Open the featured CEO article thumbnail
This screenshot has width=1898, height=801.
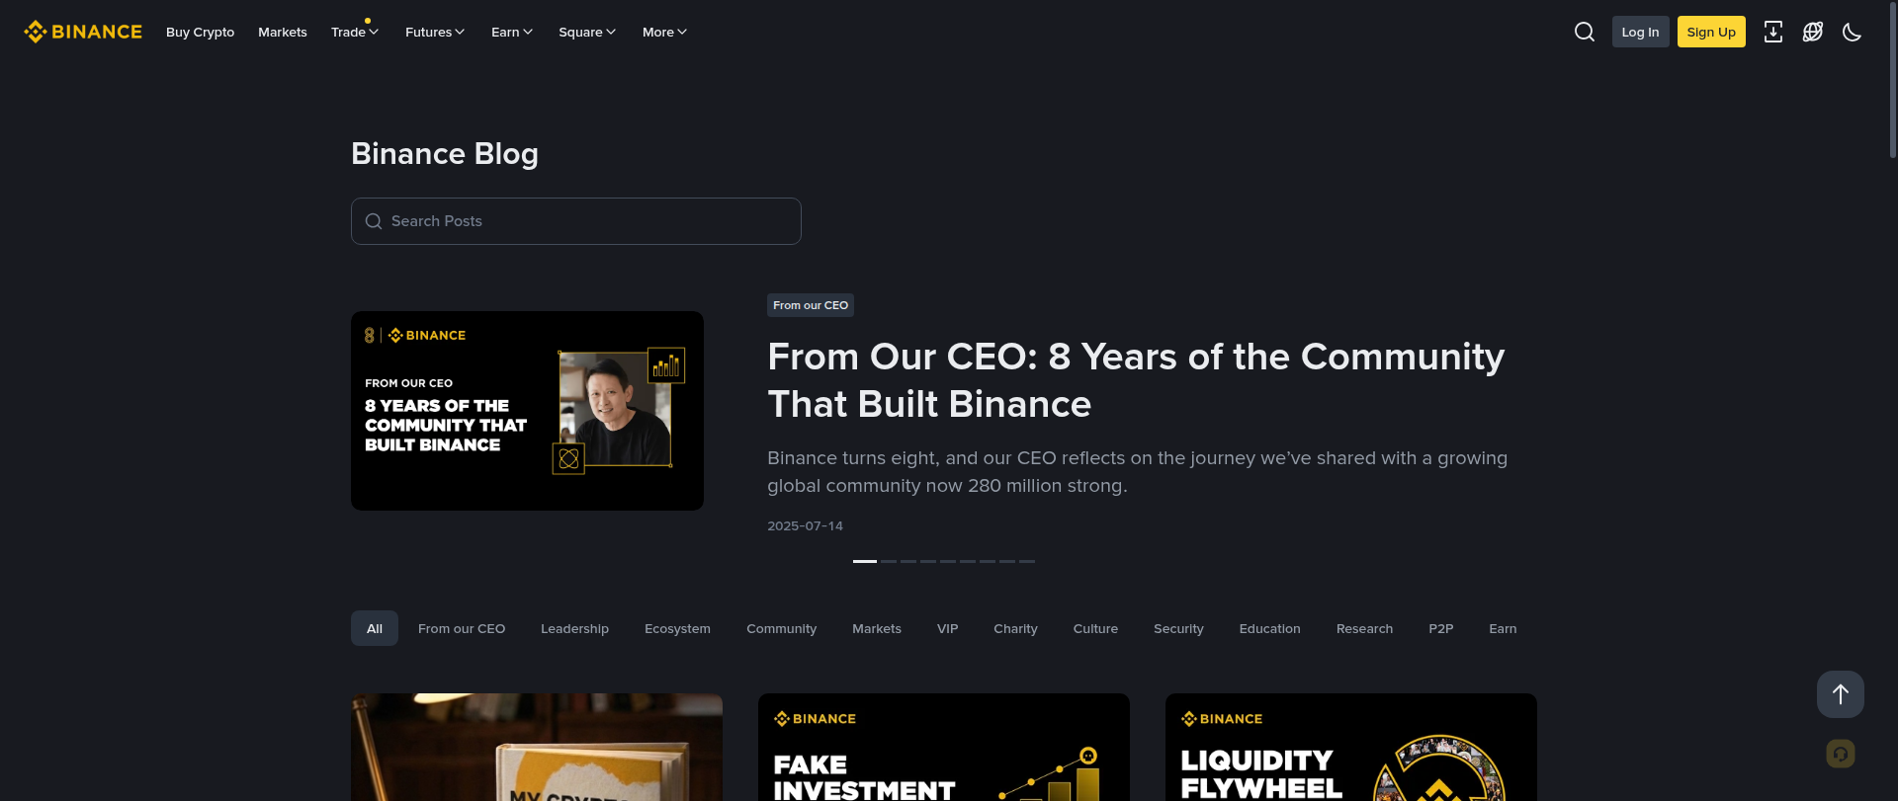(x=527, y=411)
